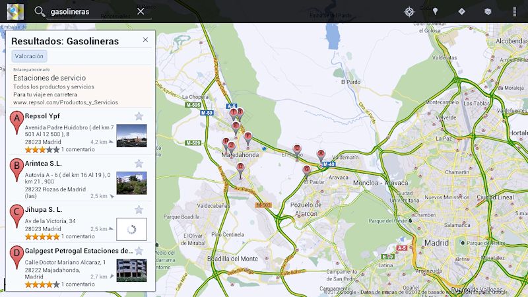The width and height of the screenshot is (528, 297).
Task: Select Galpgest Petrogal Estaciones result title
Action: coord(79,251)
